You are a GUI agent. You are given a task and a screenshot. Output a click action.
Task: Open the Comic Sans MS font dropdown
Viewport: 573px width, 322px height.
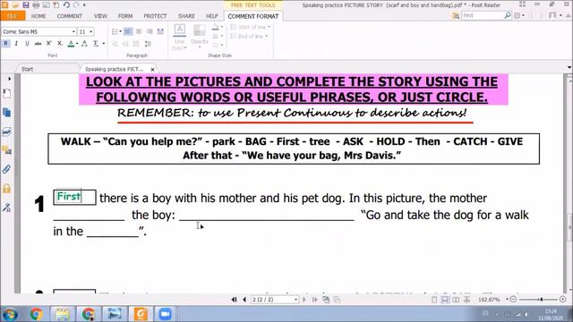pos(73,32)
